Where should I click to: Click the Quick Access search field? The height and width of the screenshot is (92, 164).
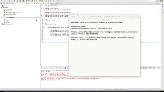(150, 1)
